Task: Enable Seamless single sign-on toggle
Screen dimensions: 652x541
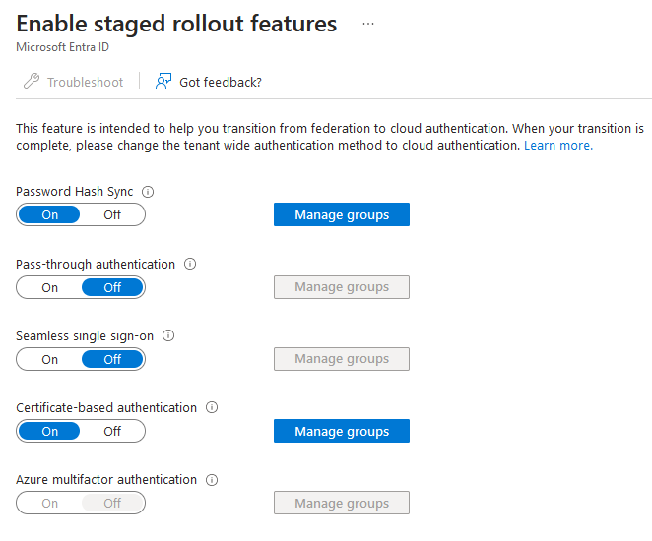Action: [50, 359]
